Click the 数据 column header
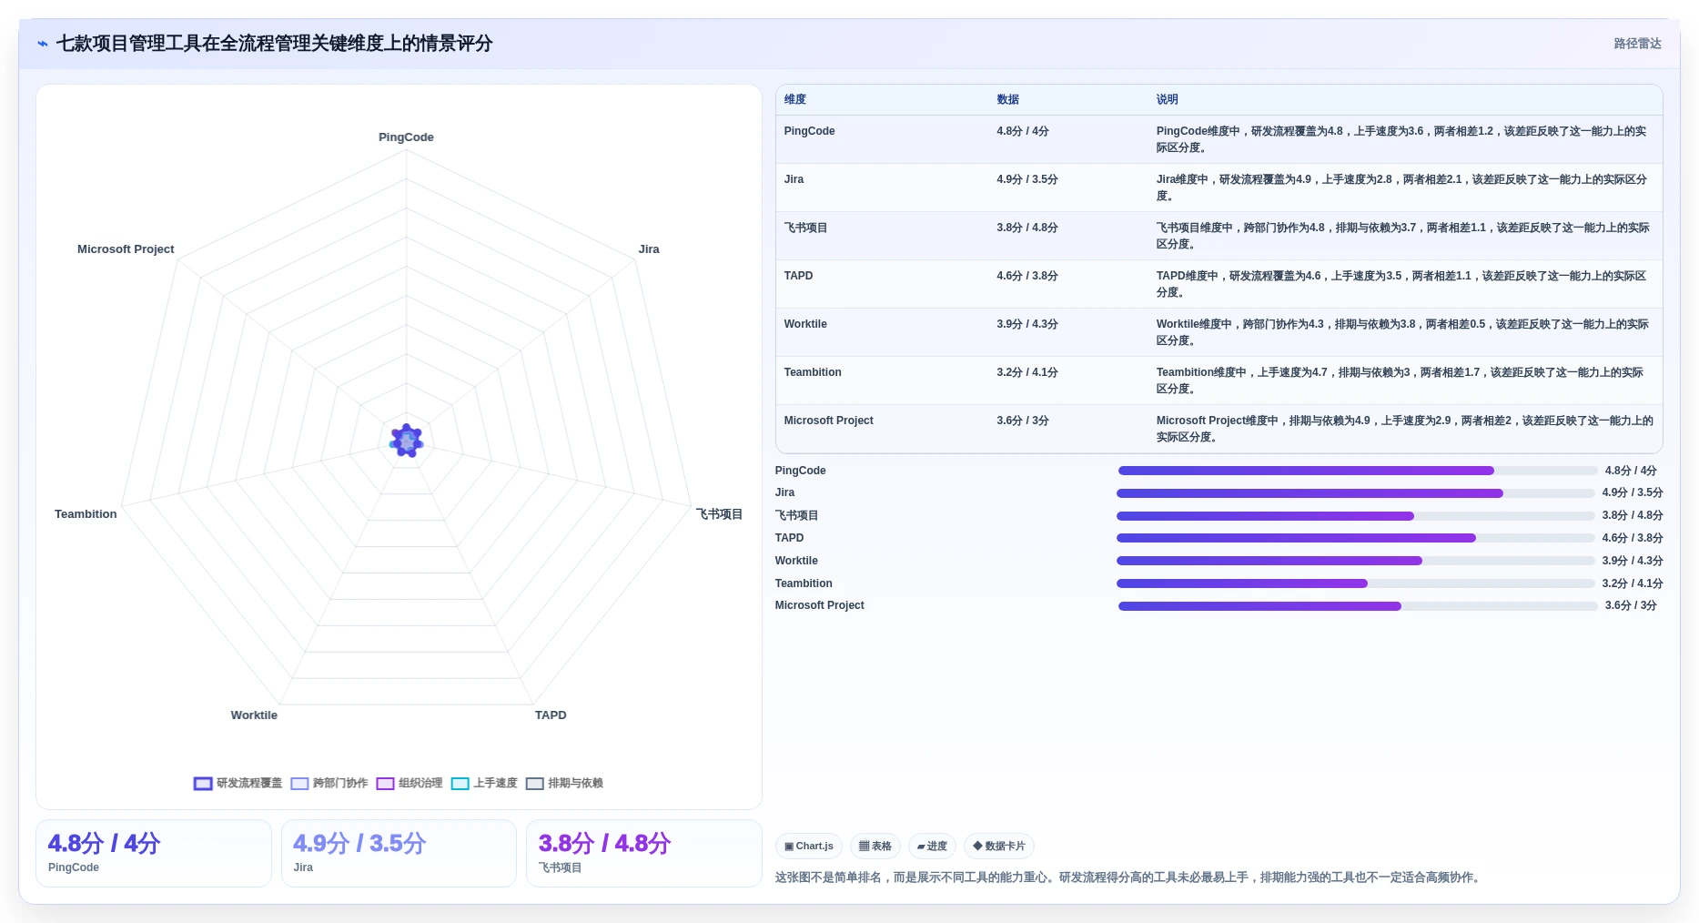The image size is (1699, 923). pos(1007,99)
